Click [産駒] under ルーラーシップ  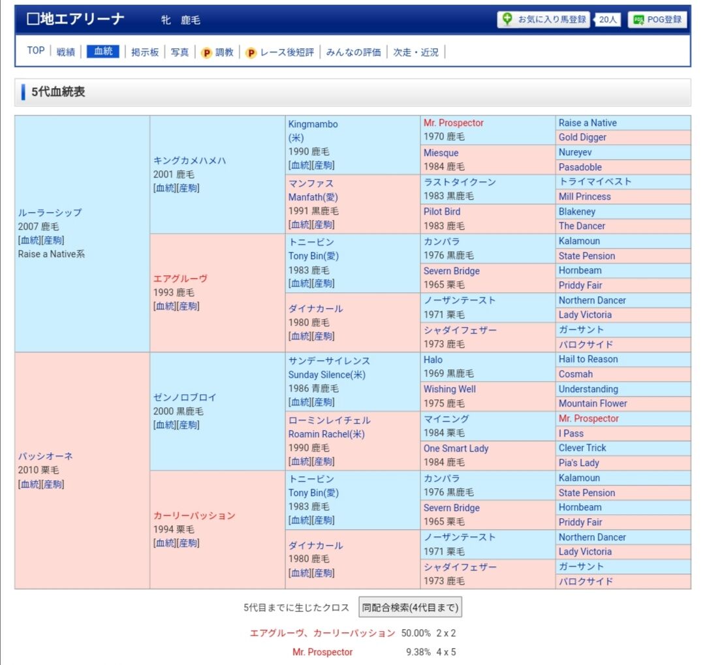53,240
